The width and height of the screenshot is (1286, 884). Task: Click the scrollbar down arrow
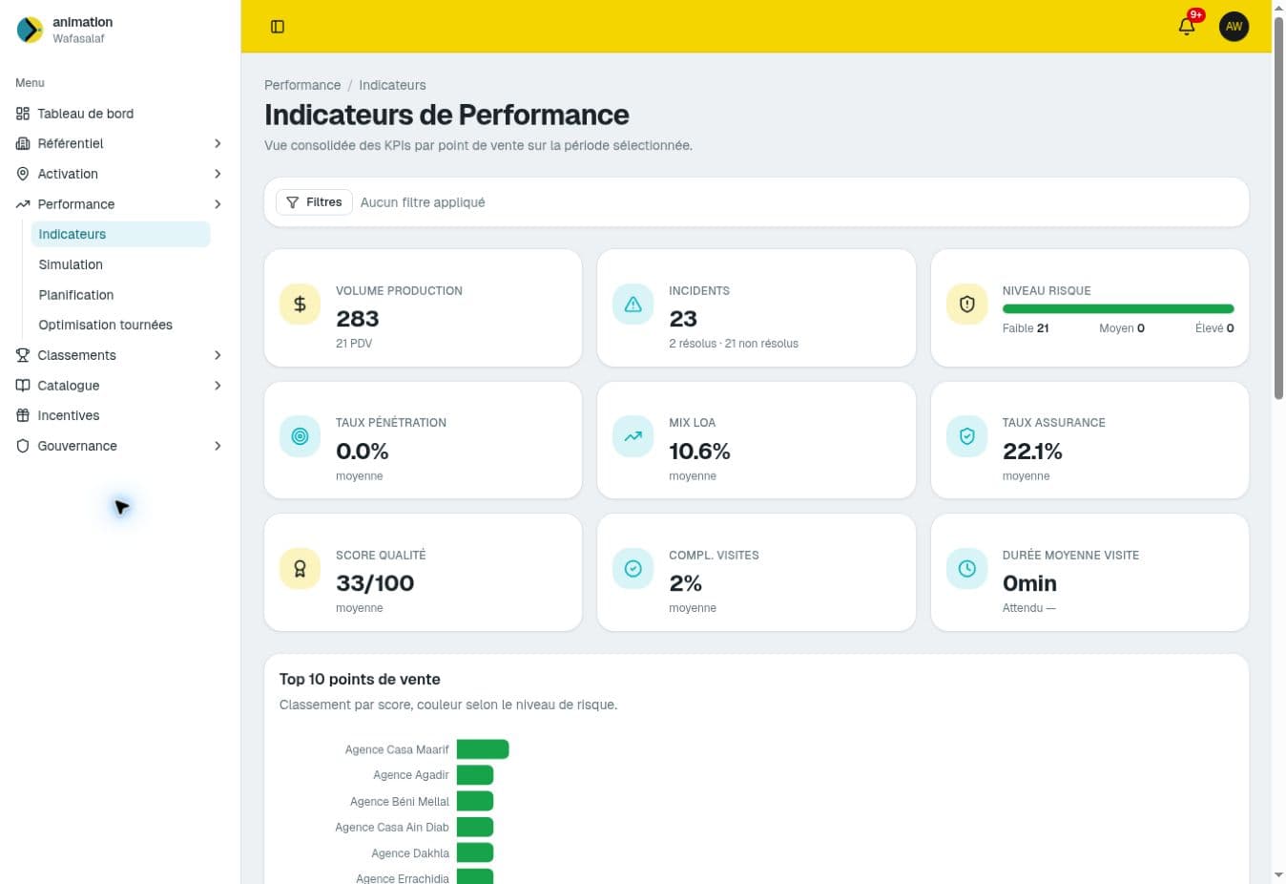click(1278, 875)
